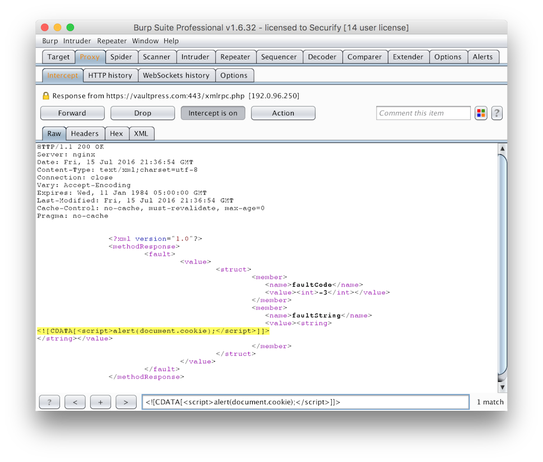Image resolution: width=543 pixels, height=462 pixels.
Task: Open the Repeater menu
Action: pos(112,41)
